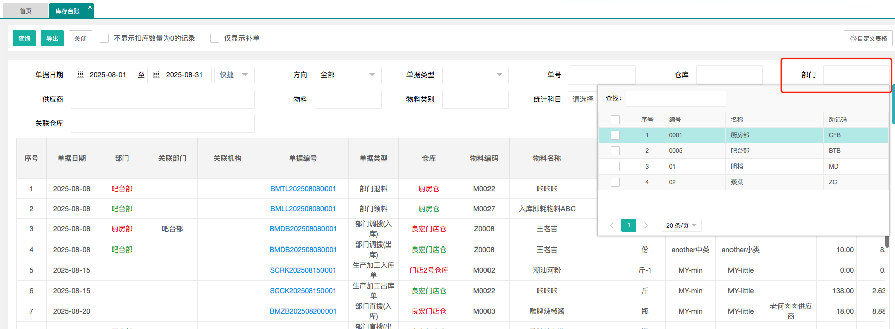Open document link BMTL202508080001
Viewport: 895px width, 329px height.
tap(303, 189)
